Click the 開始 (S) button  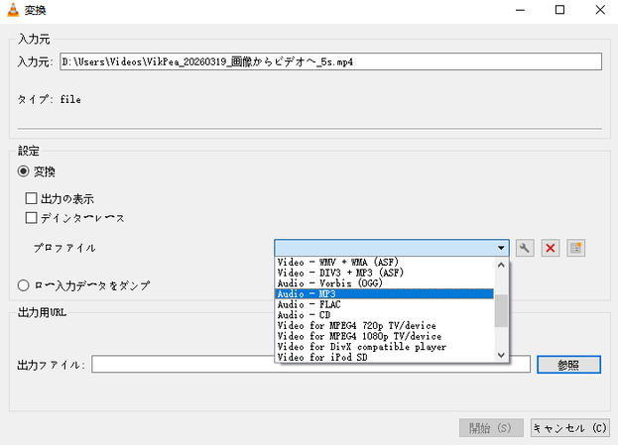point(491,428)
